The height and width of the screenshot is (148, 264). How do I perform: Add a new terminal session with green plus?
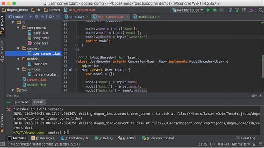pyautogui.click(x=9, y=102)
